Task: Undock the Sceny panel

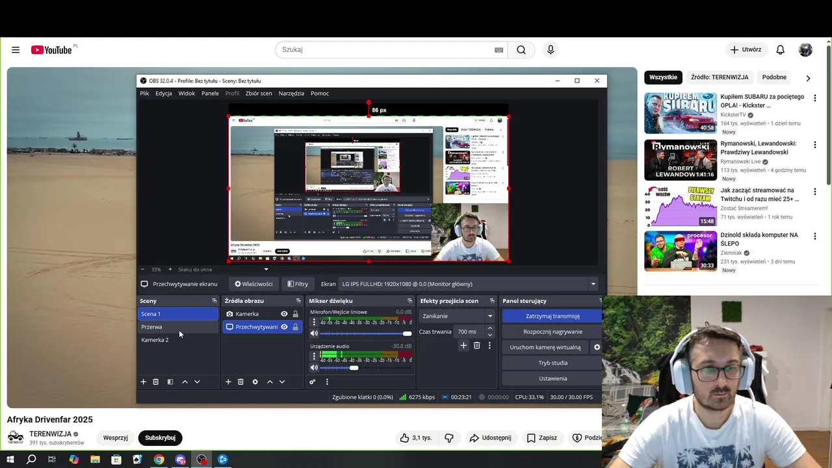Action: point(214,301)
